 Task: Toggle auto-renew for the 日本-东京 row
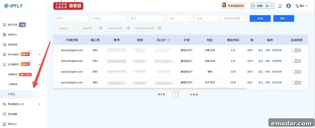(x=297, y=83)
